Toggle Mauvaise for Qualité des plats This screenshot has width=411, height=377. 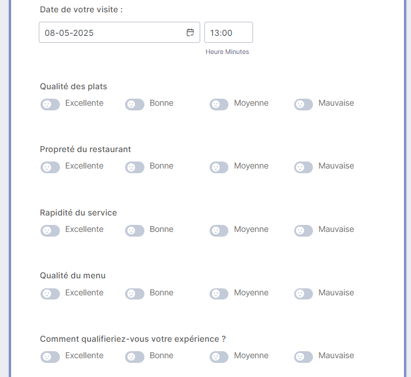tap(304, 104)
